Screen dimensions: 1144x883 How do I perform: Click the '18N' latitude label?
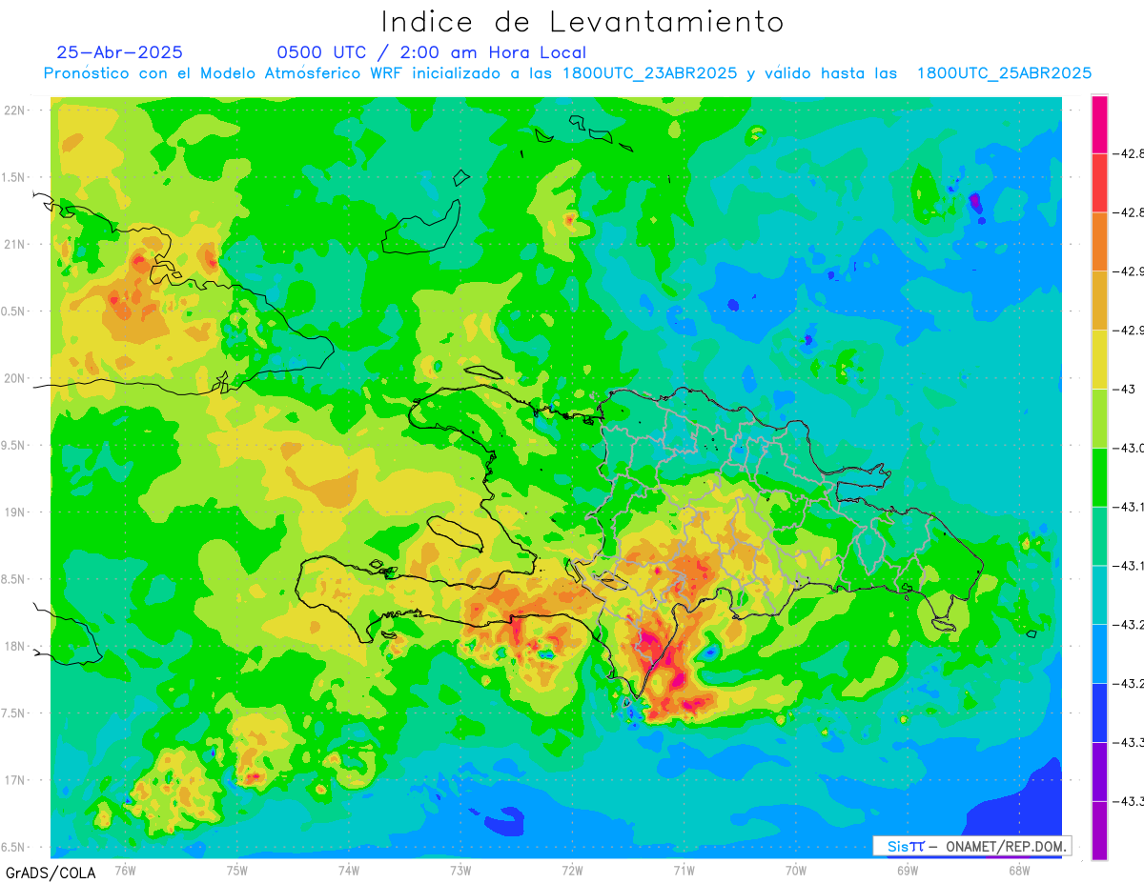coord(15,646)
